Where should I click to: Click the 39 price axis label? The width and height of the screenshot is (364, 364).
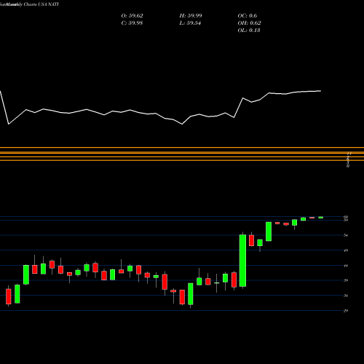[346, 280]
